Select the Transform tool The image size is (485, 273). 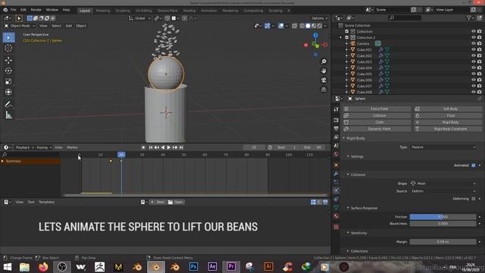[x=8, y=92]
